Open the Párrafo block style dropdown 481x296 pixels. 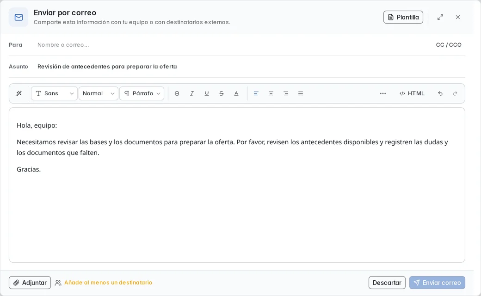[x=142, y=93]
